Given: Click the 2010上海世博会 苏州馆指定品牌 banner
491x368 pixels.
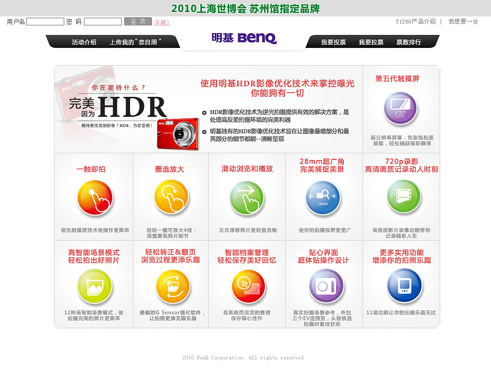Looking at the screenshot, I should [245, 9].
